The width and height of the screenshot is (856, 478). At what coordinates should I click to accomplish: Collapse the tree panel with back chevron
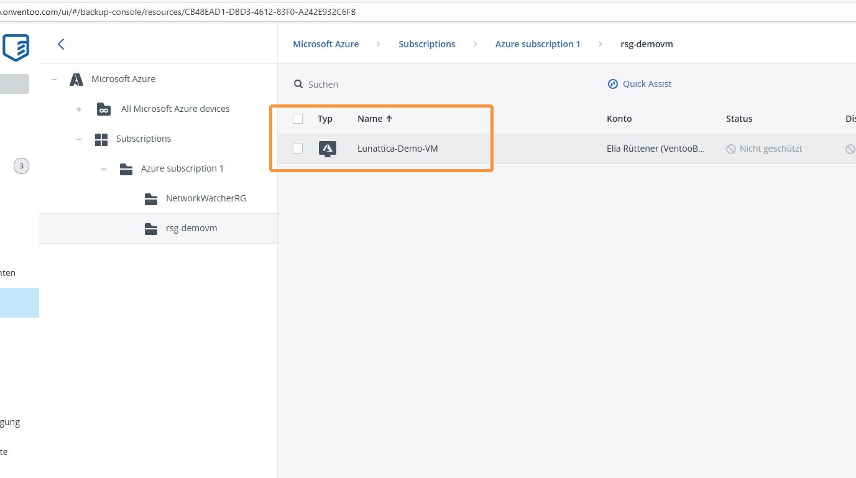pyautogui.click(x=61, y=44)
